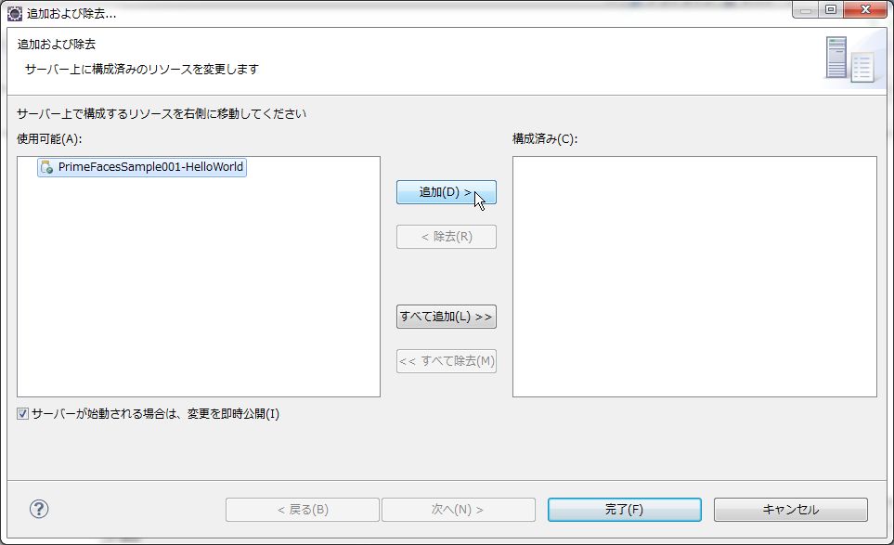Select PrimeFacesSample001-HelloWorld in the available list
The image size is (894, 545).
tap(142, 167)
